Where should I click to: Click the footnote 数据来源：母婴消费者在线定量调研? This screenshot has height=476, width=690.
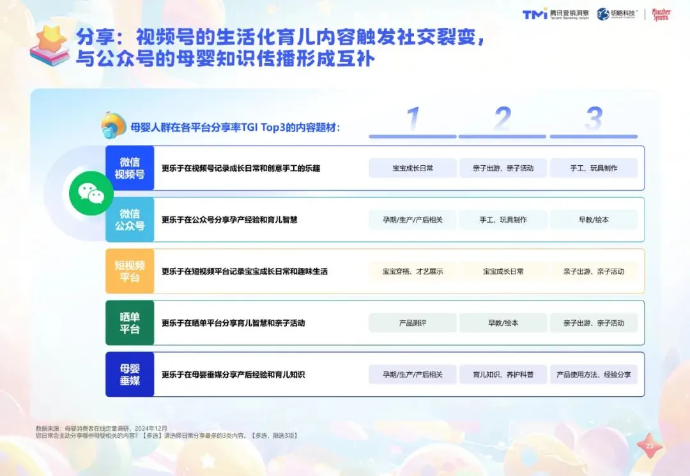click(102, 428)
